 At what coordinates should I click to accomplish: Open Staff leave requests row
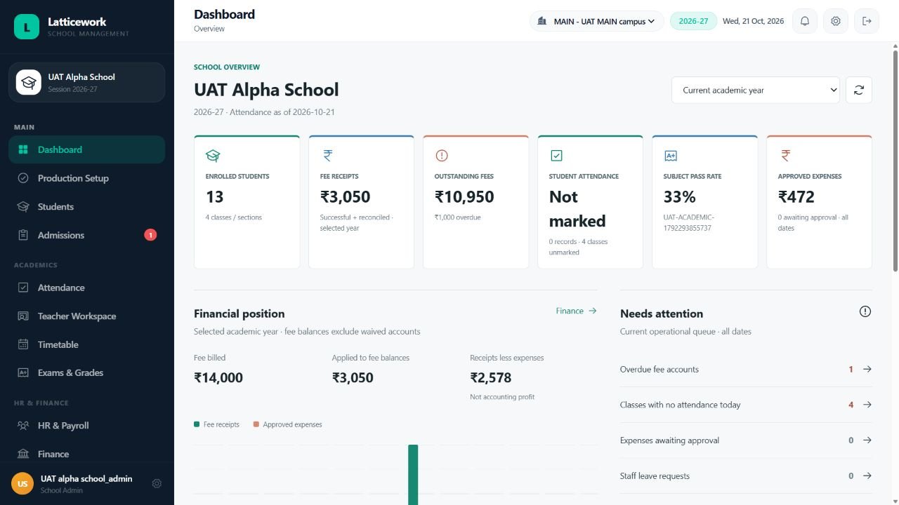click(x=746, y=476)
